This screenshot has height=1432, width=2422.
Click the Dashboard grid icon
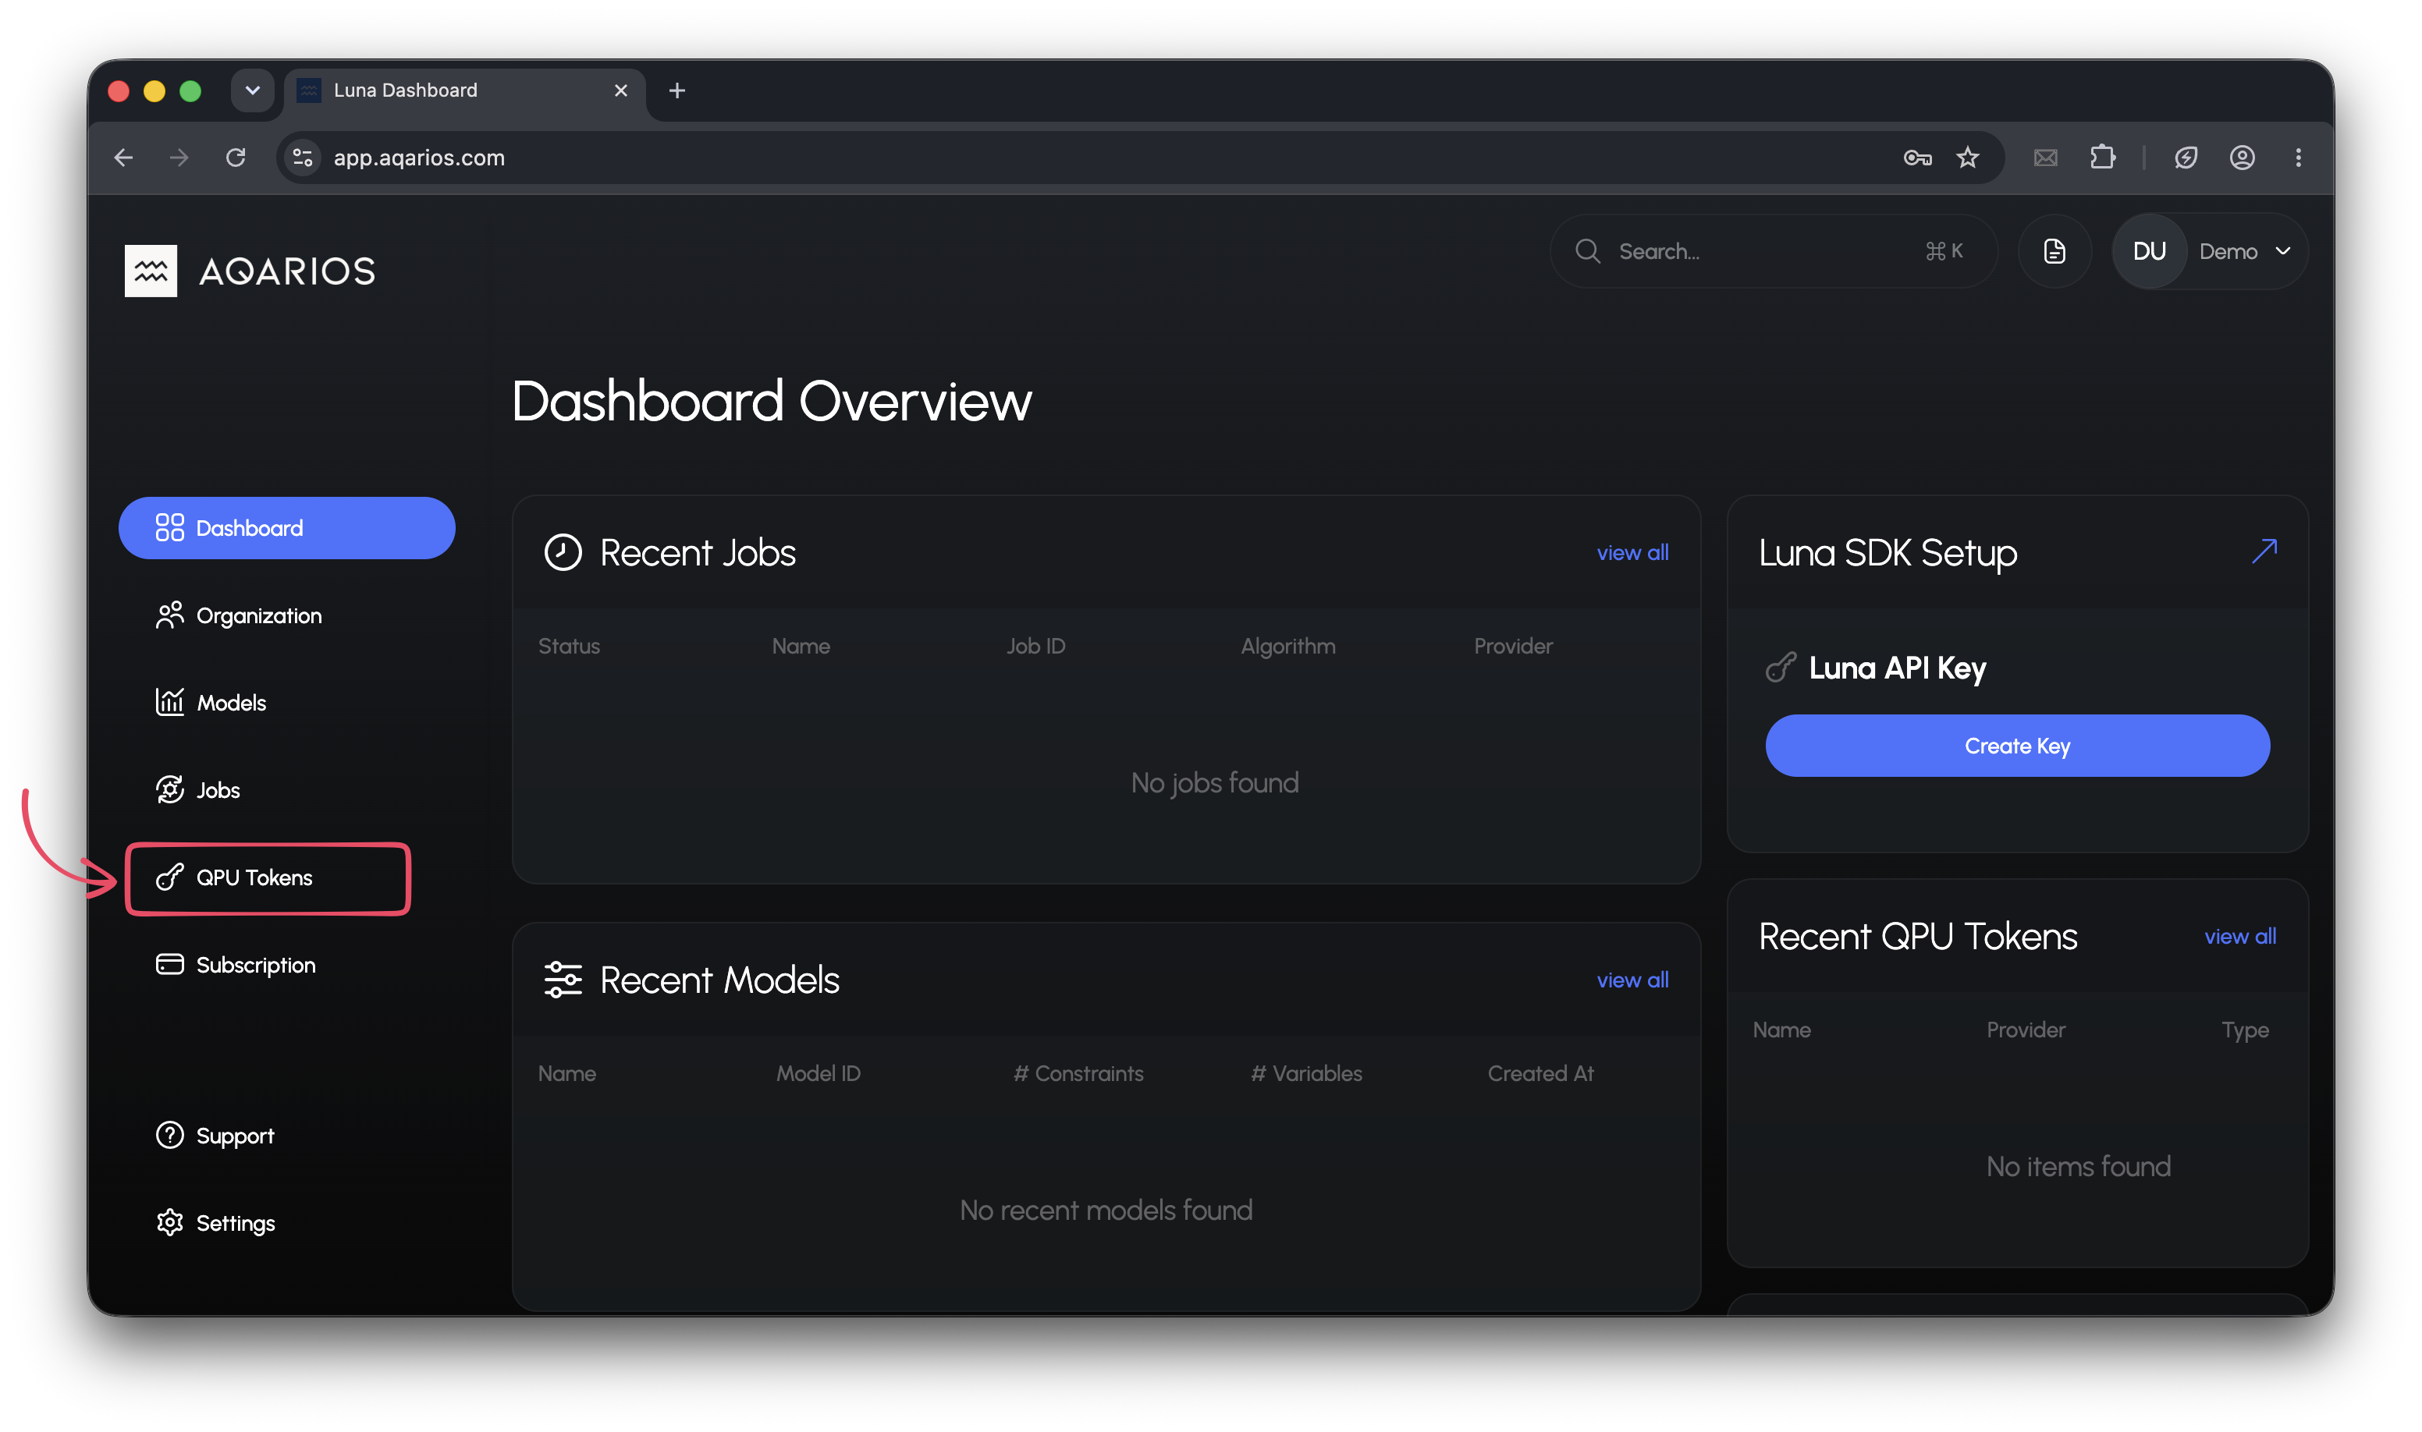pos(170,527)
